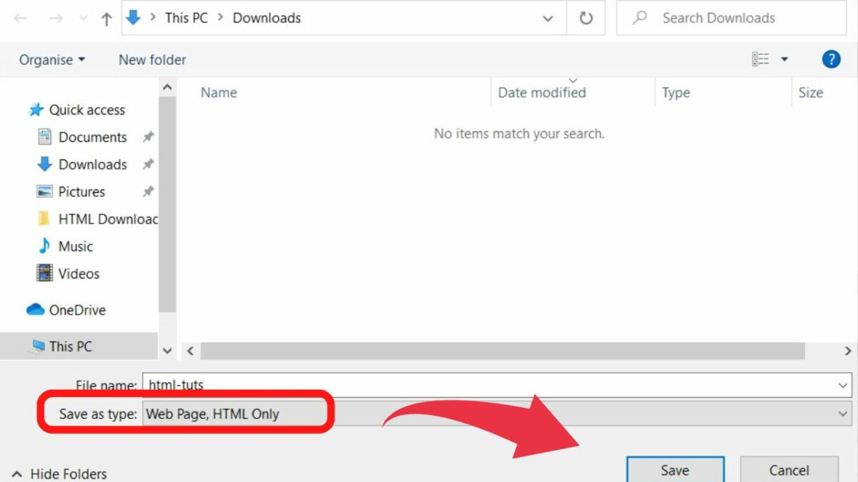Screen dimensions: 858x482
Task: Click the Up arrow navigation icon
Action: click(107, 19)
